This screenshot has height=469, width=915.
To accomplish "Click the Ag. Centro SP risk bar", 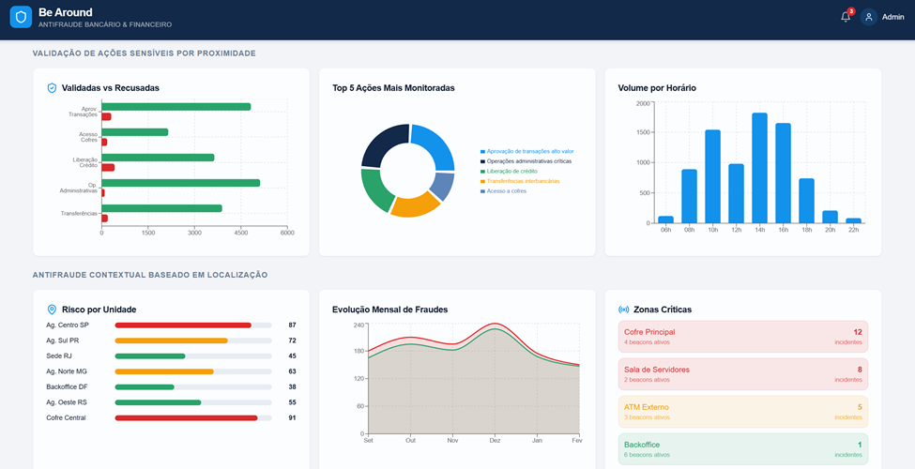I will click(193, 325).
